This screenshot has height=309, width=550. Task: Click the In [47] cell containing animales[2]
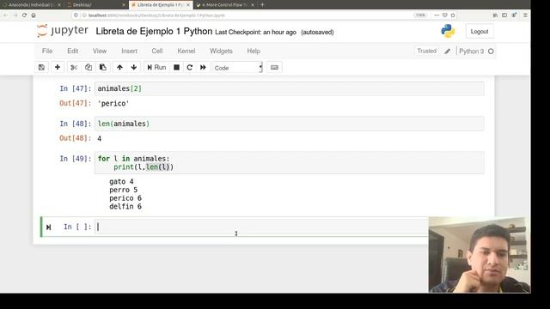[x=289, y=88]
